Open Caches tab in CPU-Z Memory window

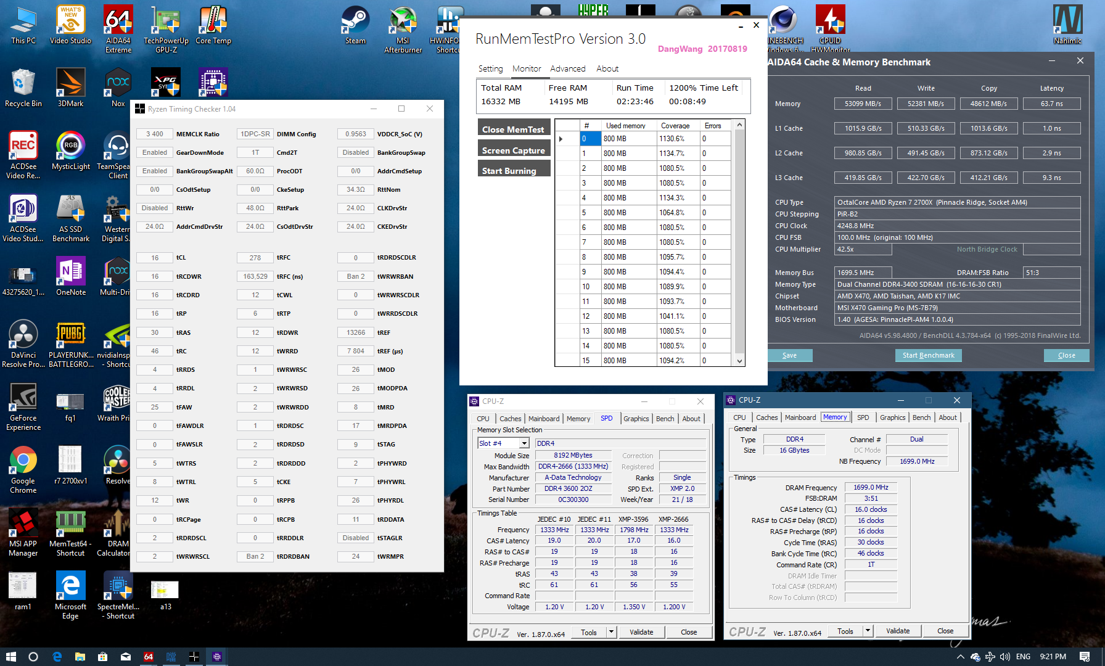tap(766, 417)
